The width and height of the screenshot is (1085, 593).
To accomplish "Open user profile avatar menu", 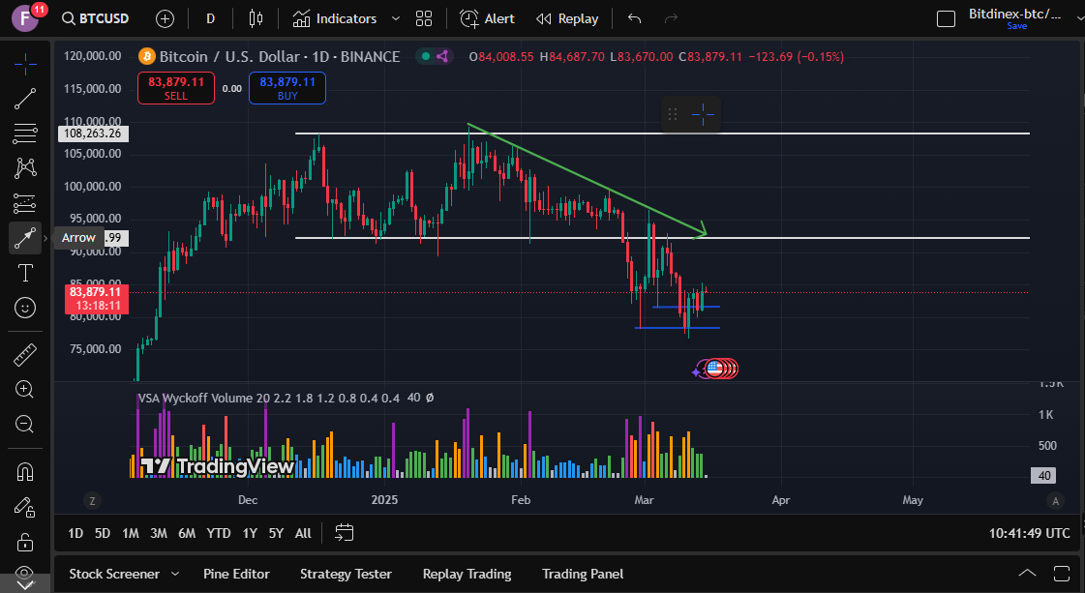I will (25, 18).
